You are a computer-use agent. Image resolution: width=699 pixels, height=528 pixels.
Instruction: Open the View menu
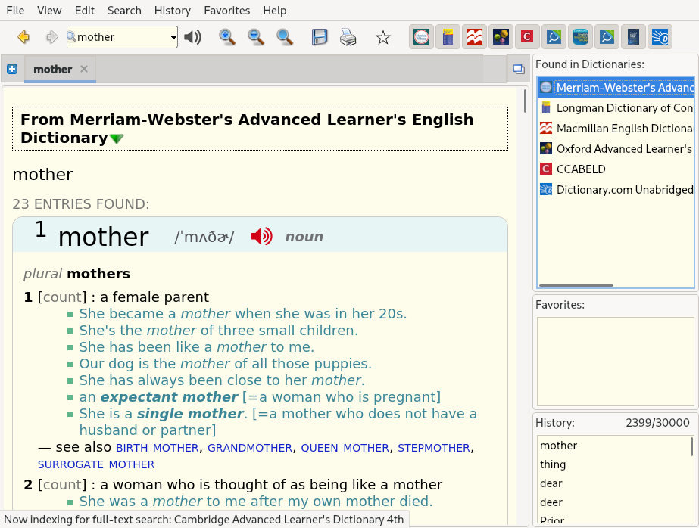coord(49,11)
